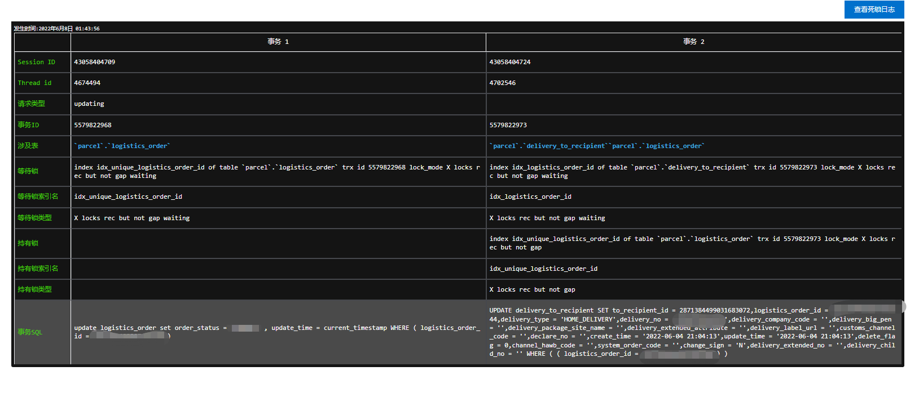Click 事务 1 等待锁 description text

[277, 172]
